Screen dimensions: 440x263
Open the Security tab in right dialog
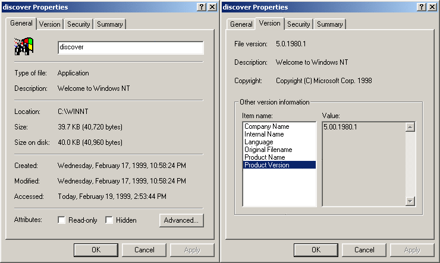click(x=298, y=24)
